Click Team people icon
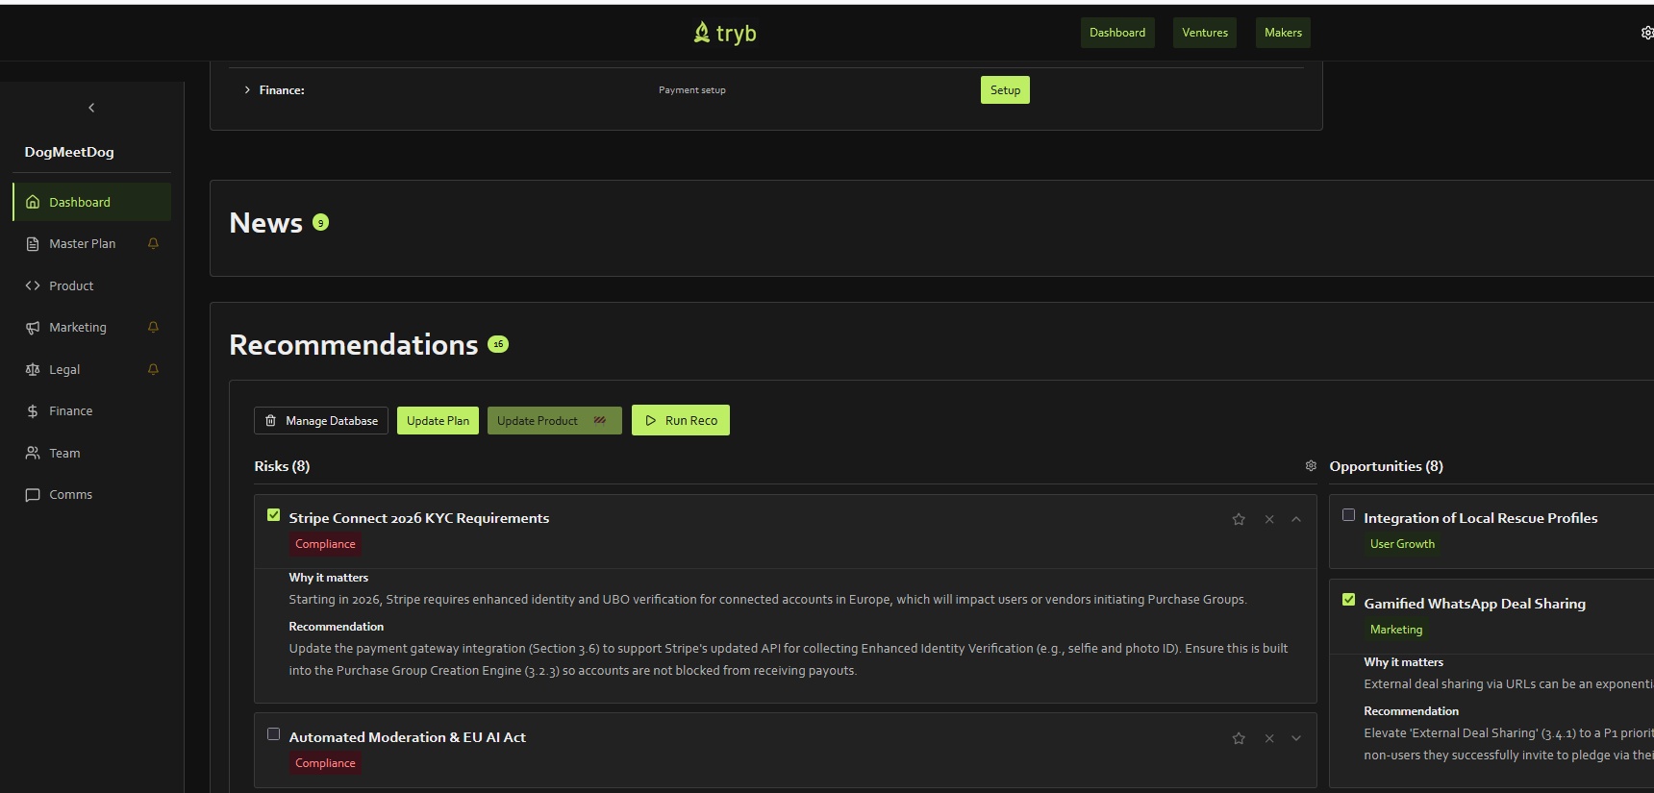This screenshot has width=1654, height=793. coord(33,453)
